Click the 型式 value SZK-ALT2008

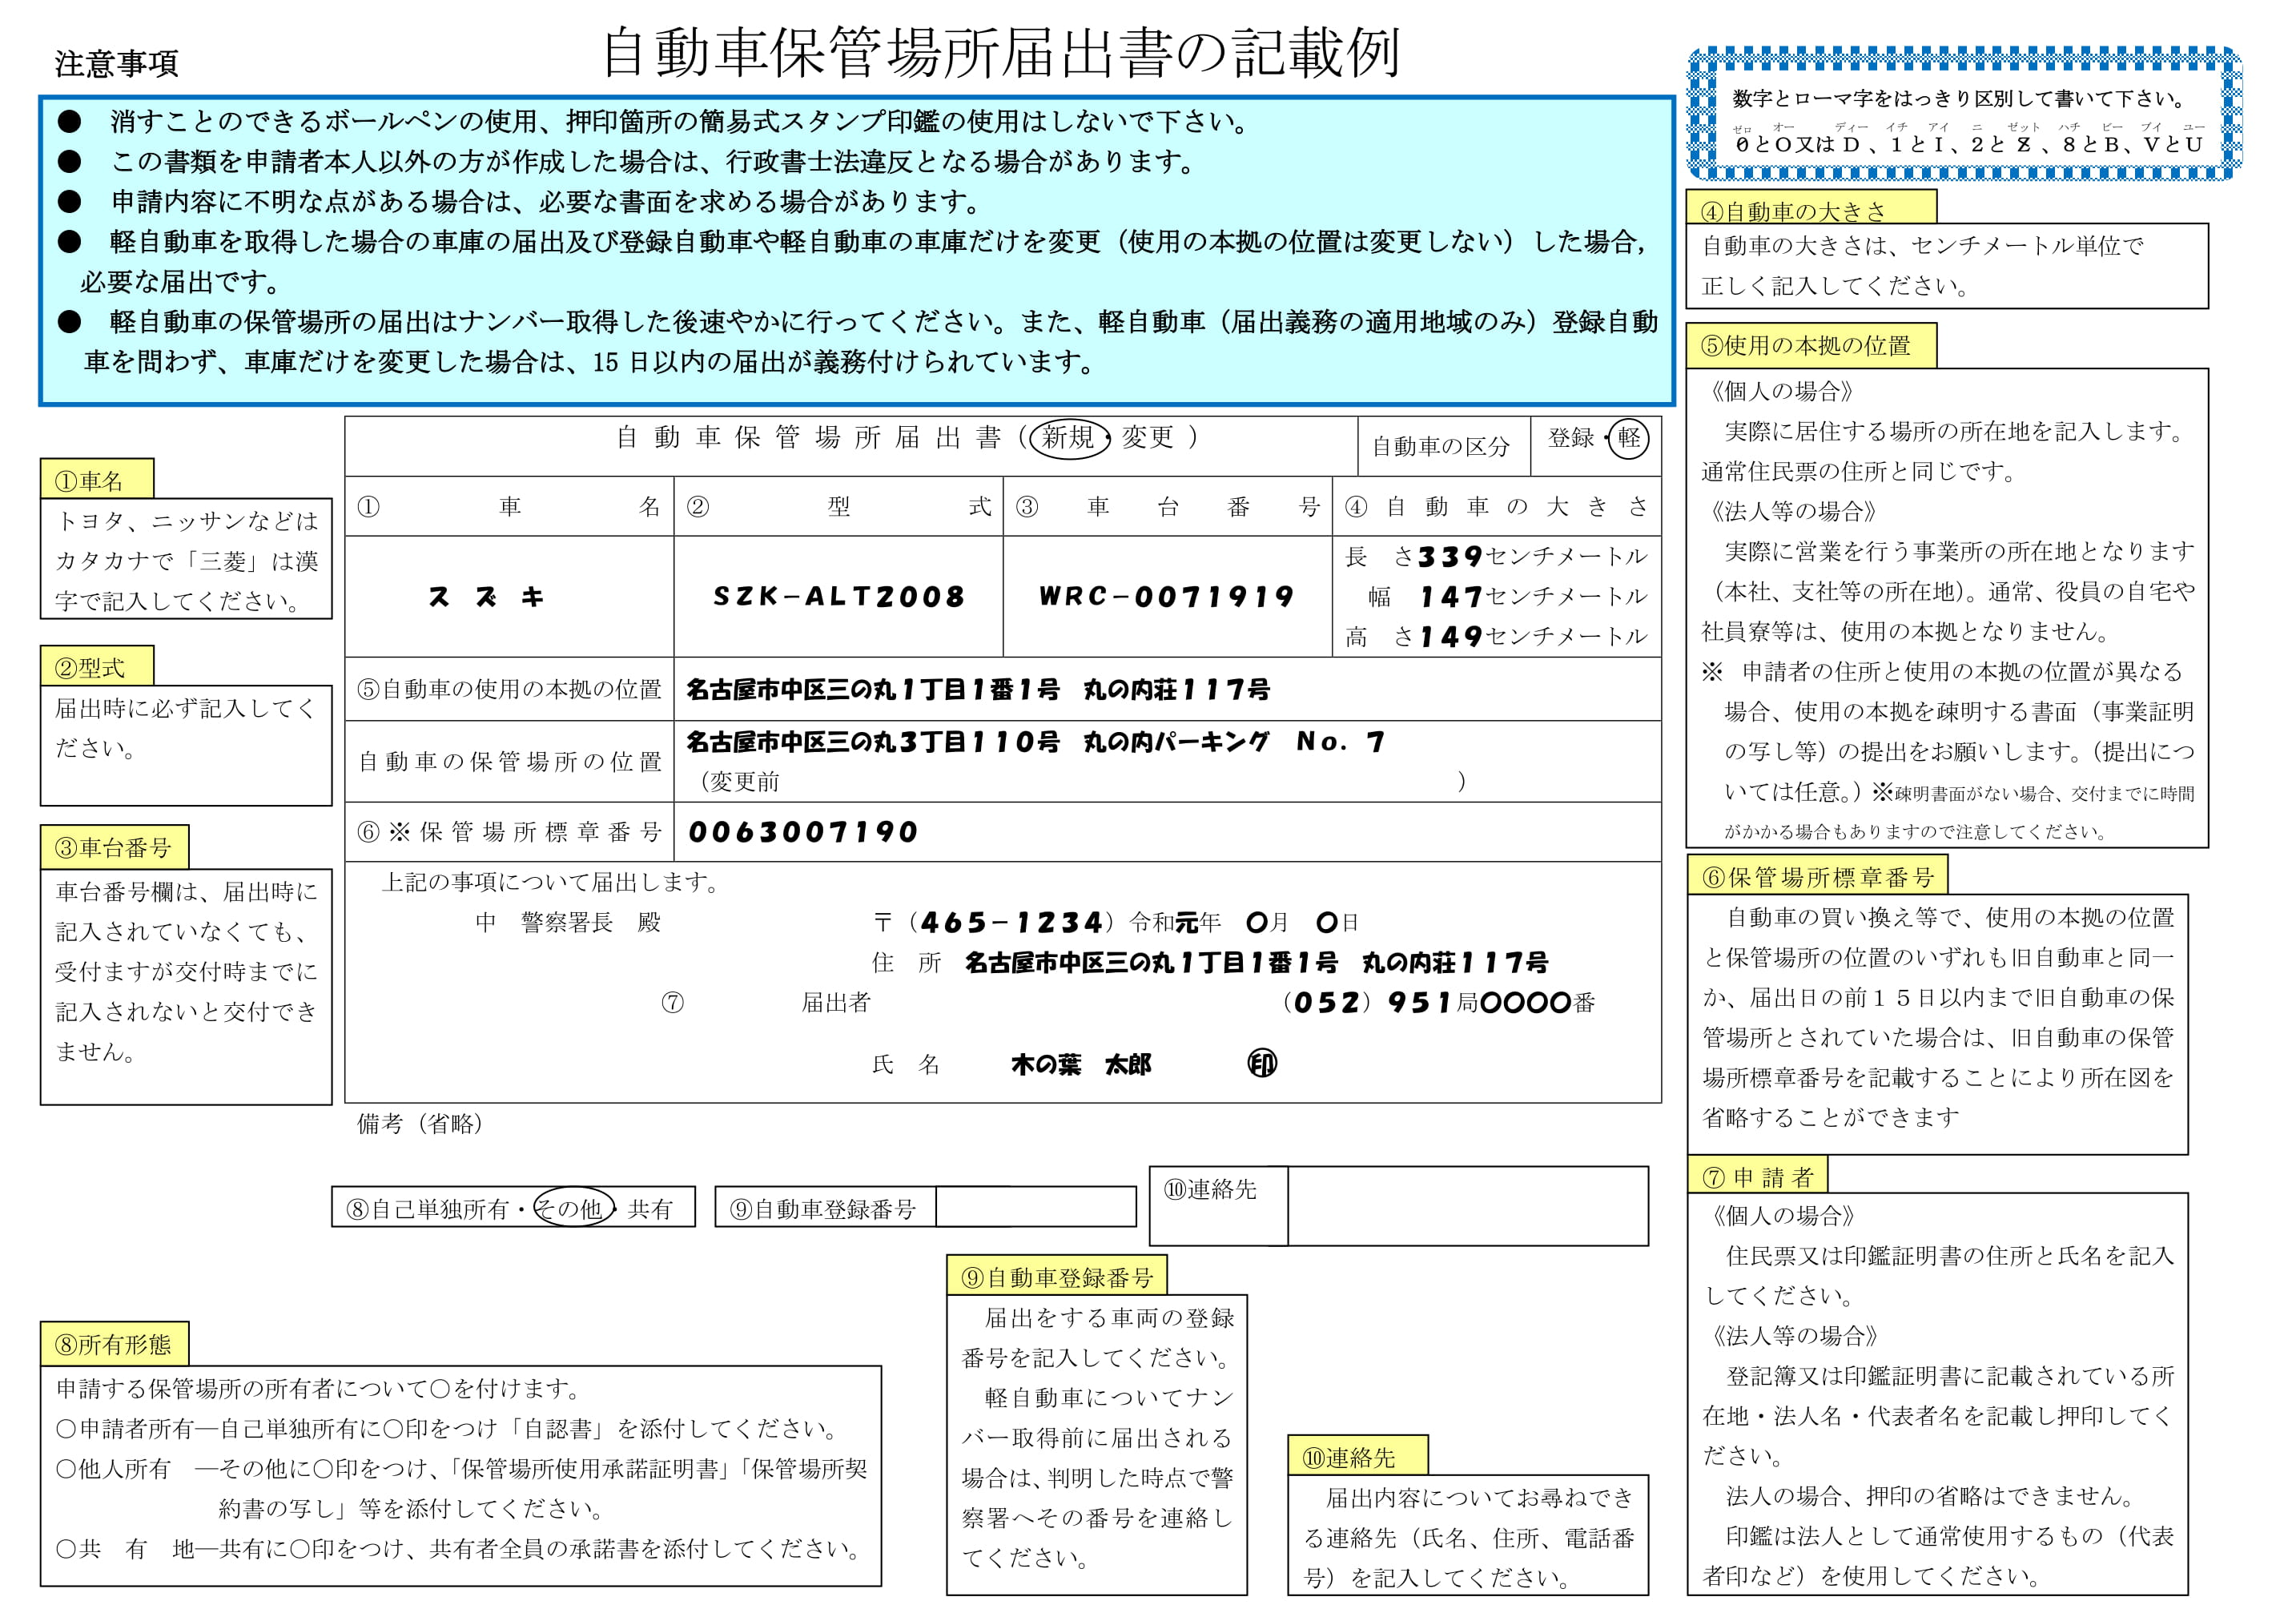point(838,597)
